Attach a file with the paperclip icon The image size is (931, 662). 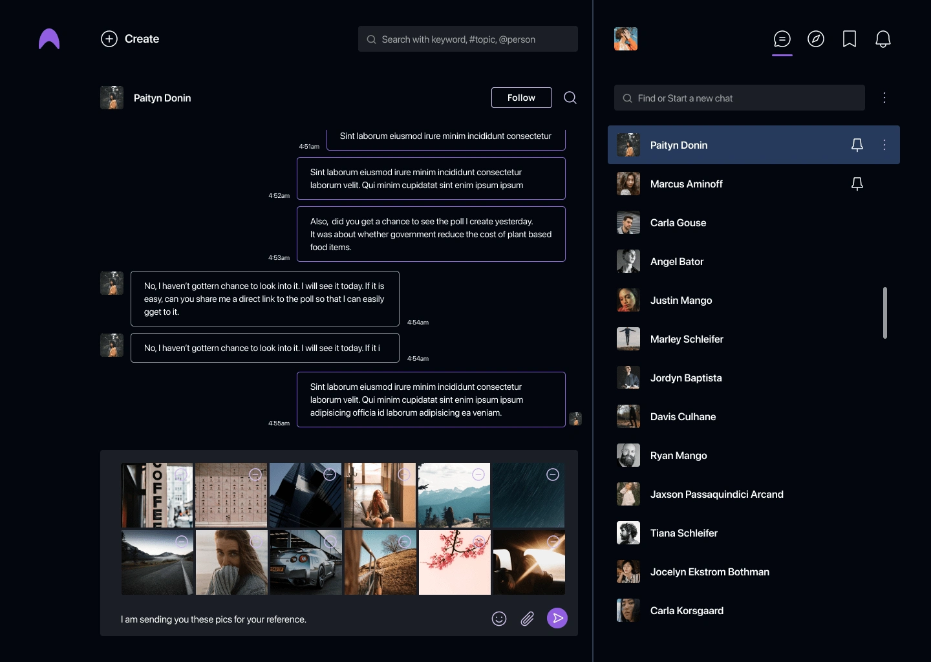(528, 619)
